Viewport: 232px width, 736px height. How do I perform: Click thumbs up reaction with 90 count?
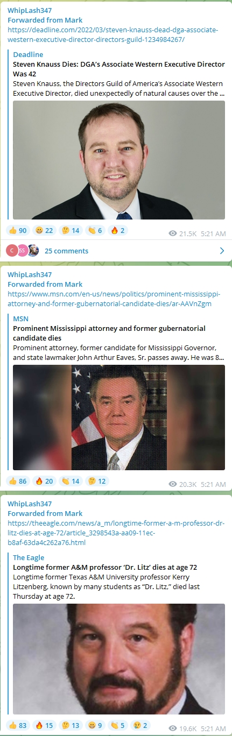pyautogui.click(x=18, y=231)
